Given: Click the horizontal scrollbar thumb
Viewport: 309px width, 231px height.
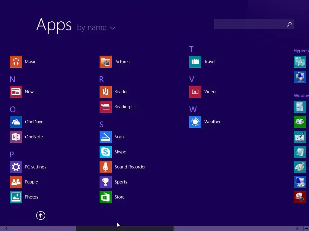Looking at the screenshot, I should (125, 229).
